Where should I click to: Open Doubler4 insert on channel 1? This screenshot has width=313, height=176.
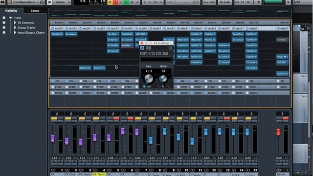(x=57, y=34)
